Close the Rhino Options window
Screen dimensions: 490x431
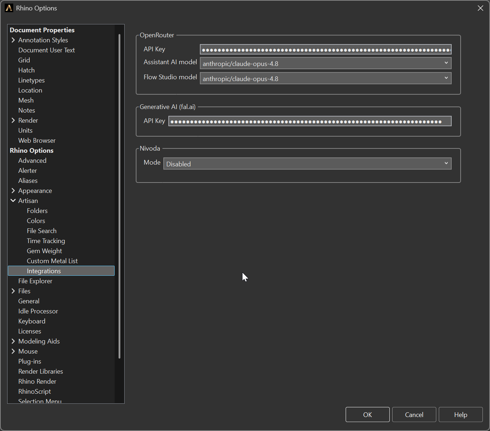coord(480,8)
